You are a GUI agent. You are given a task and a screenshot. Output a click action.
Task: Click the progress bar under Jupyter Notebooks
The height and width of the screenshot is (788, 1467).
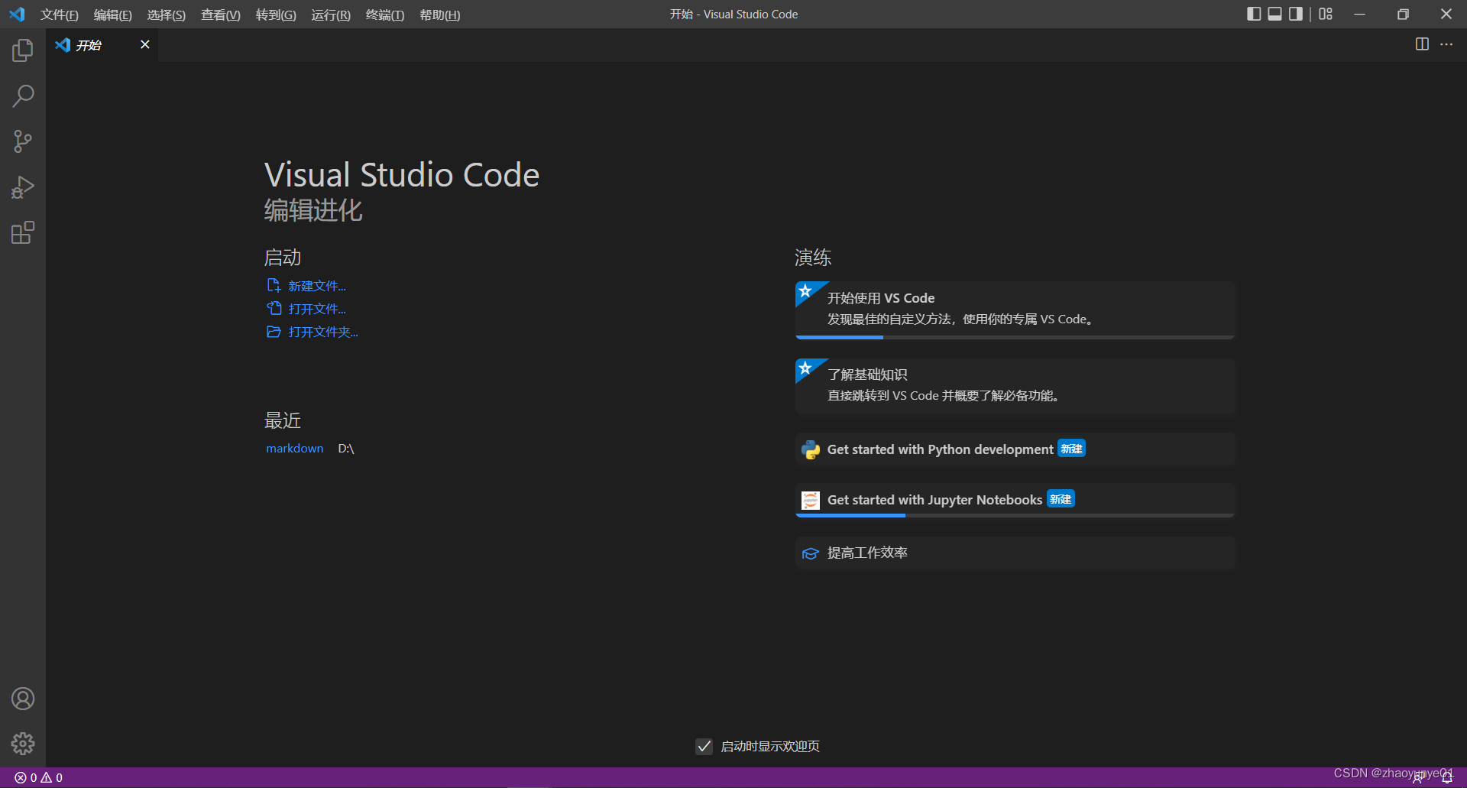pyautogui.click(x=1015, y=515)
